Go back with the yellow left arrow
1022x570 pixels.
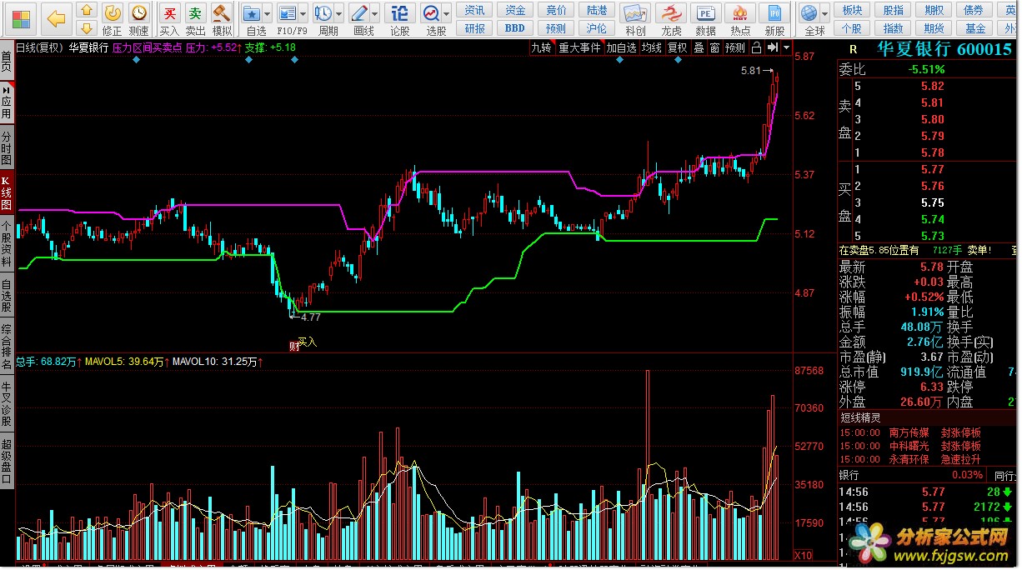click(57, 17)
